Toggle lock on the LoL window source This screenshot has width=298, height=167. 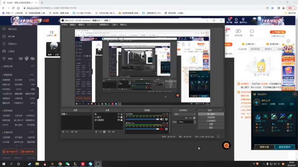[121, 117]
